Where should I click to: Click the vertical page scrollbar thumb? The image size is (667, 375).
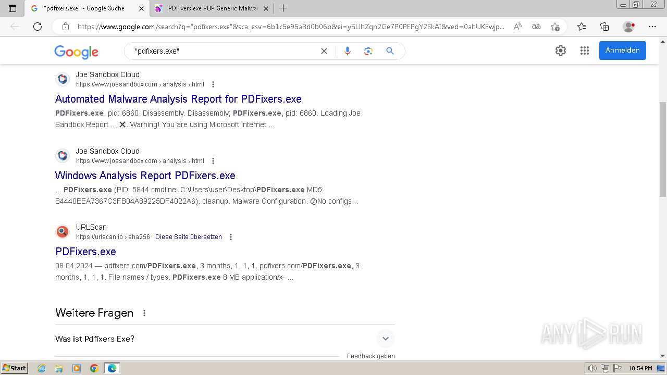[x=662, y=149]
